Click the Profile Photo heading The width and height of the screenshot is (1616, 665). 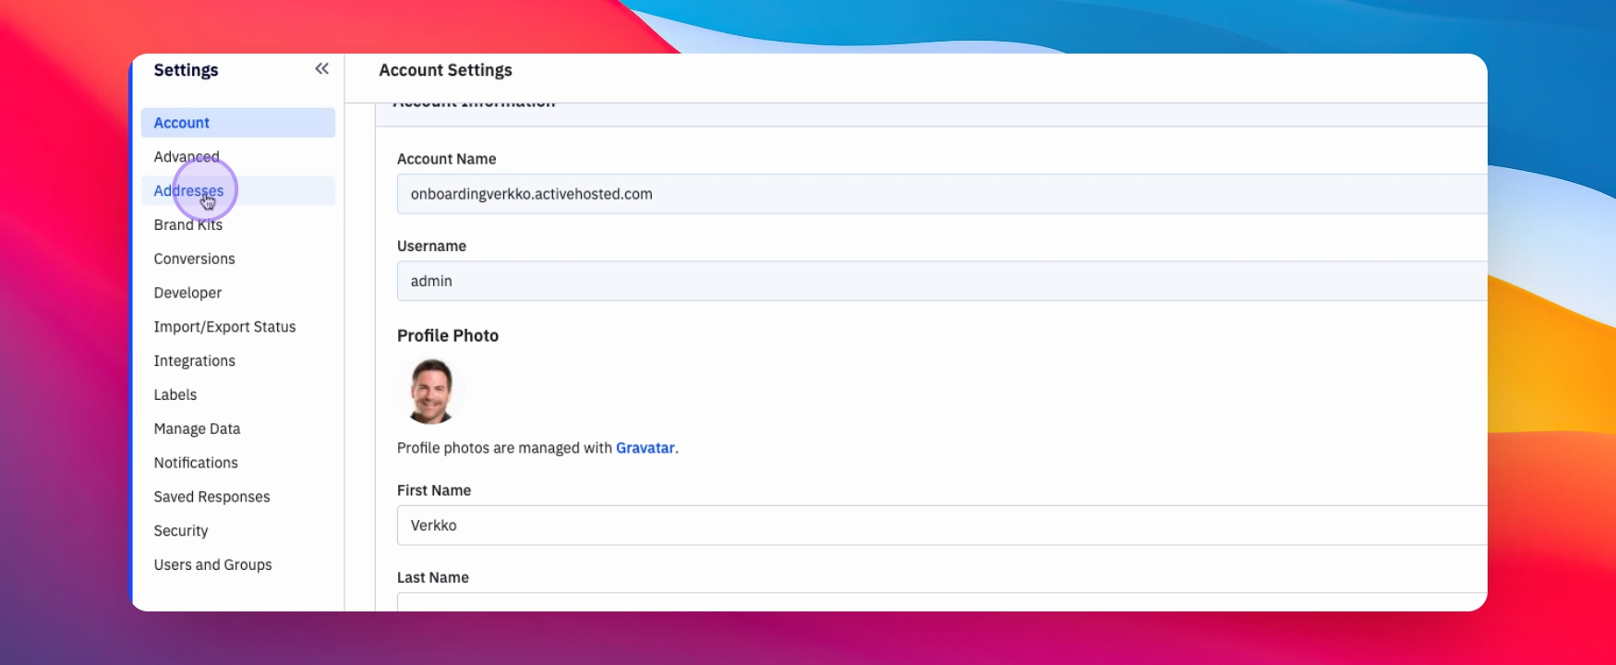click(x=448, y=336)
